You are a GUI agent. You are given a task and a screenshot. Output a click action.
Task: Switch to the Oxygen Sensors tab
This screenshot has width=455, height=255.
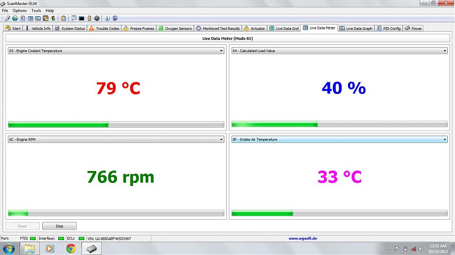(175, 29)
